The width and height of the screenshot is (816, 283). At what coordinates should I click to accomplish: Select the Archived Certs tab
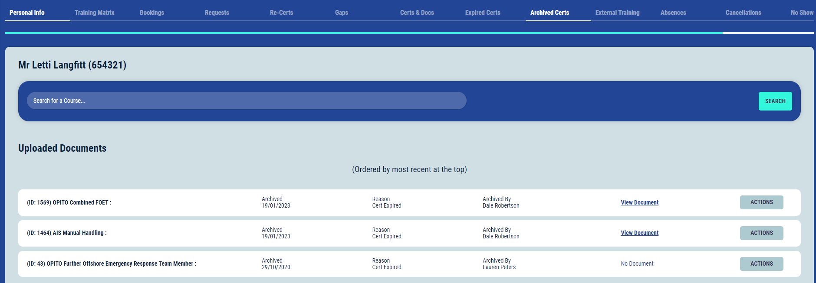549,13
